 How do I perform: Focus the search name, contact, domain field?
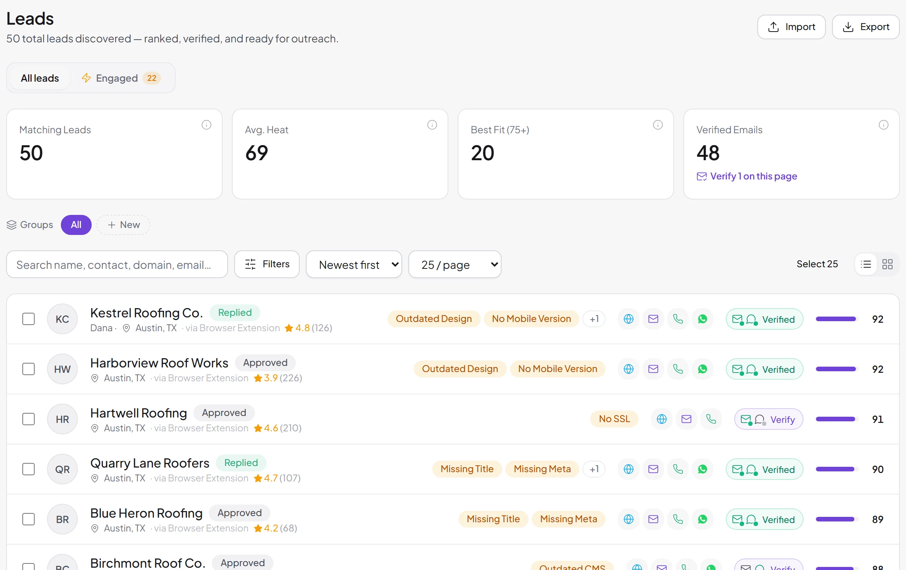117,264
